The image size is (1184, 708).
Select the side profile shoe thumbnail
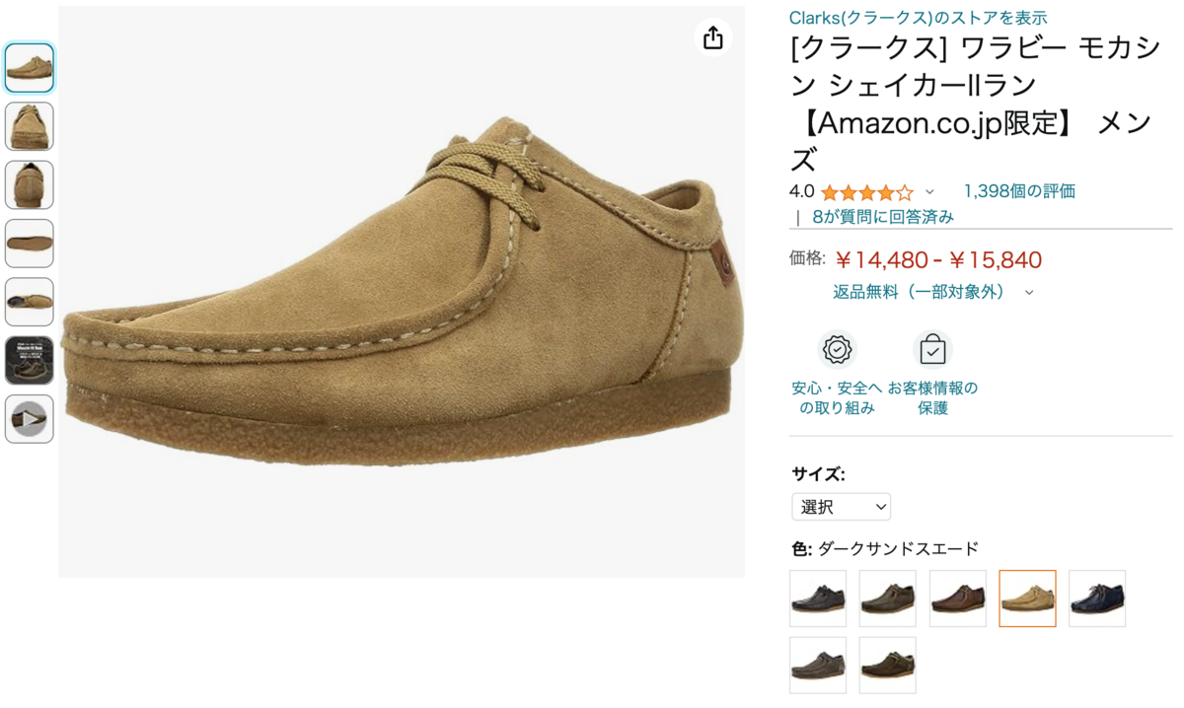(x=29, y=302)
